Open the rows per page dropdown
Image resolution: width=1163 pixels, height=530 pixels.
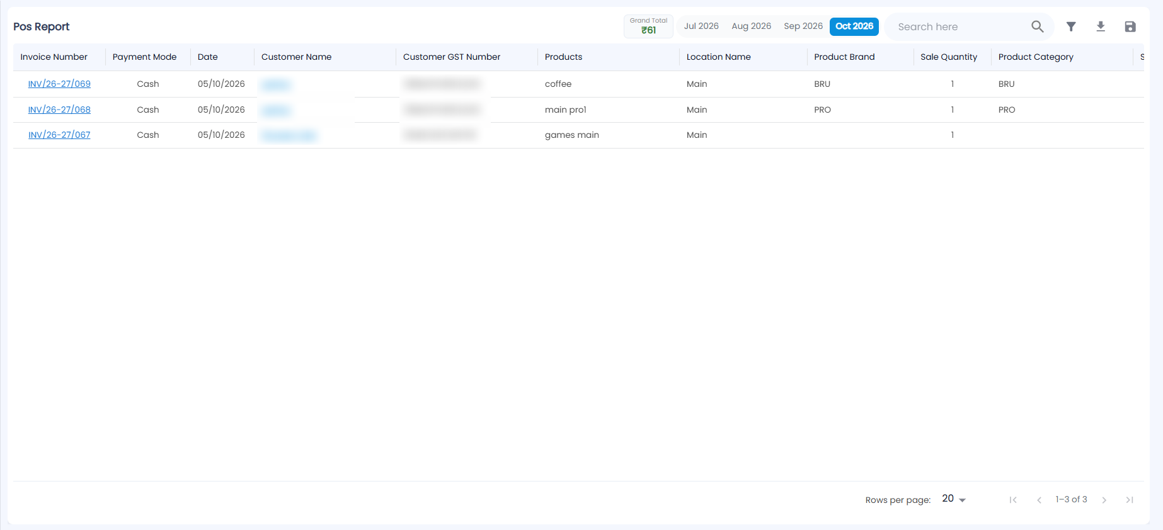click(x=954, y=499)
